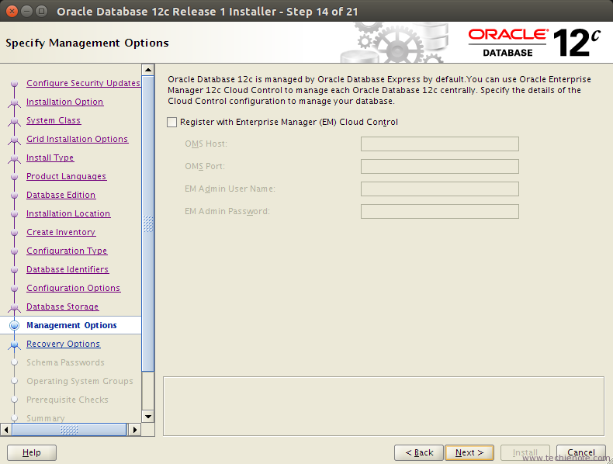Click the horizontal scrollbar thumb under steps list
The height and width of the screenshot is (464, 613).
coord(69,430)
